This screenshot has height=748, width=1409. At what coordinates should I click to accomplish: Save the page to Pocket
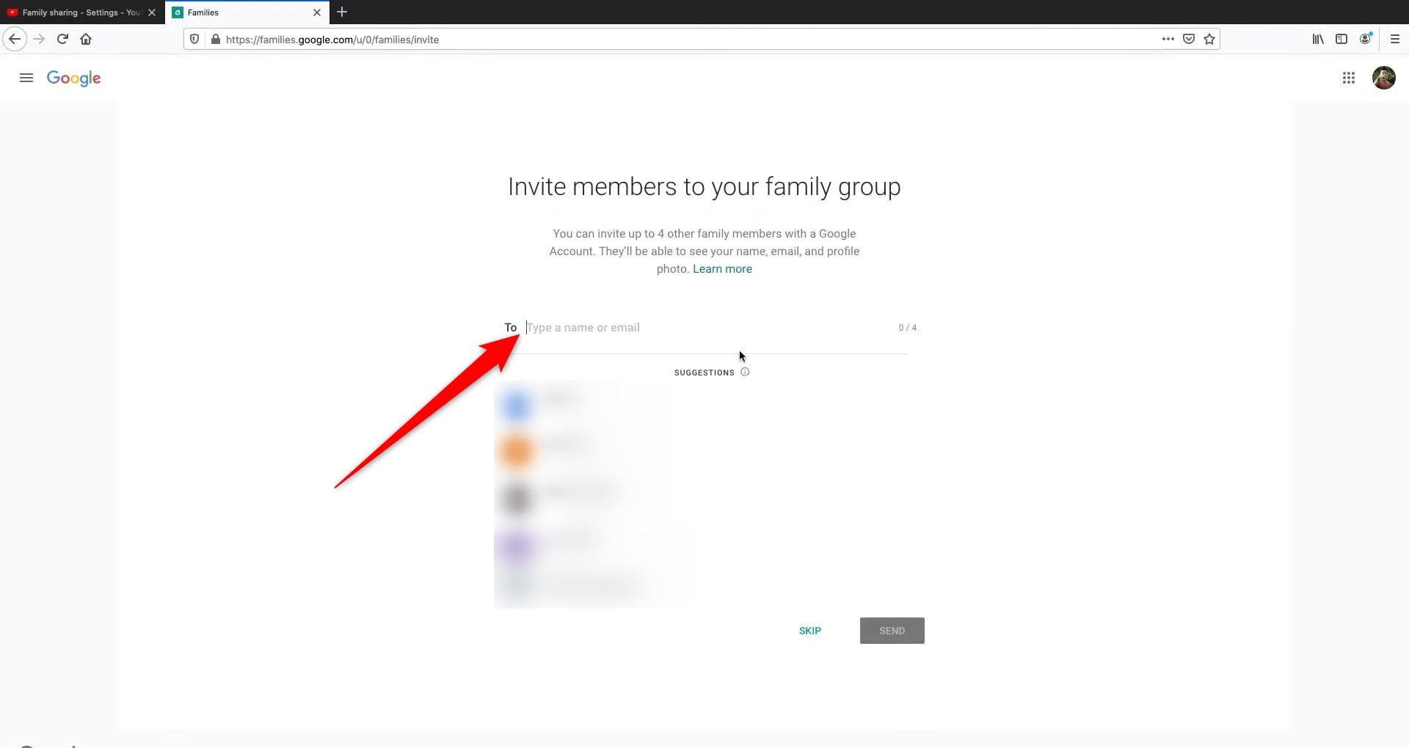pos(1189,39)
